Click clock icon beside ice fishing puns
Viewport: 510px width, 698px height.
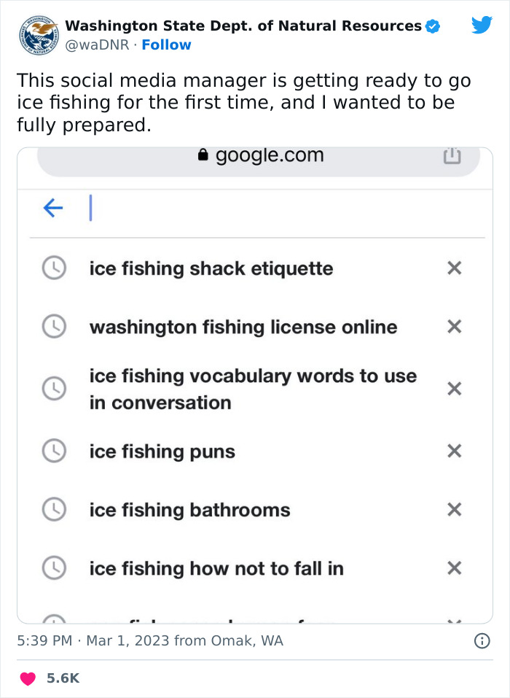pyautogui.click(x=54, y=451)
